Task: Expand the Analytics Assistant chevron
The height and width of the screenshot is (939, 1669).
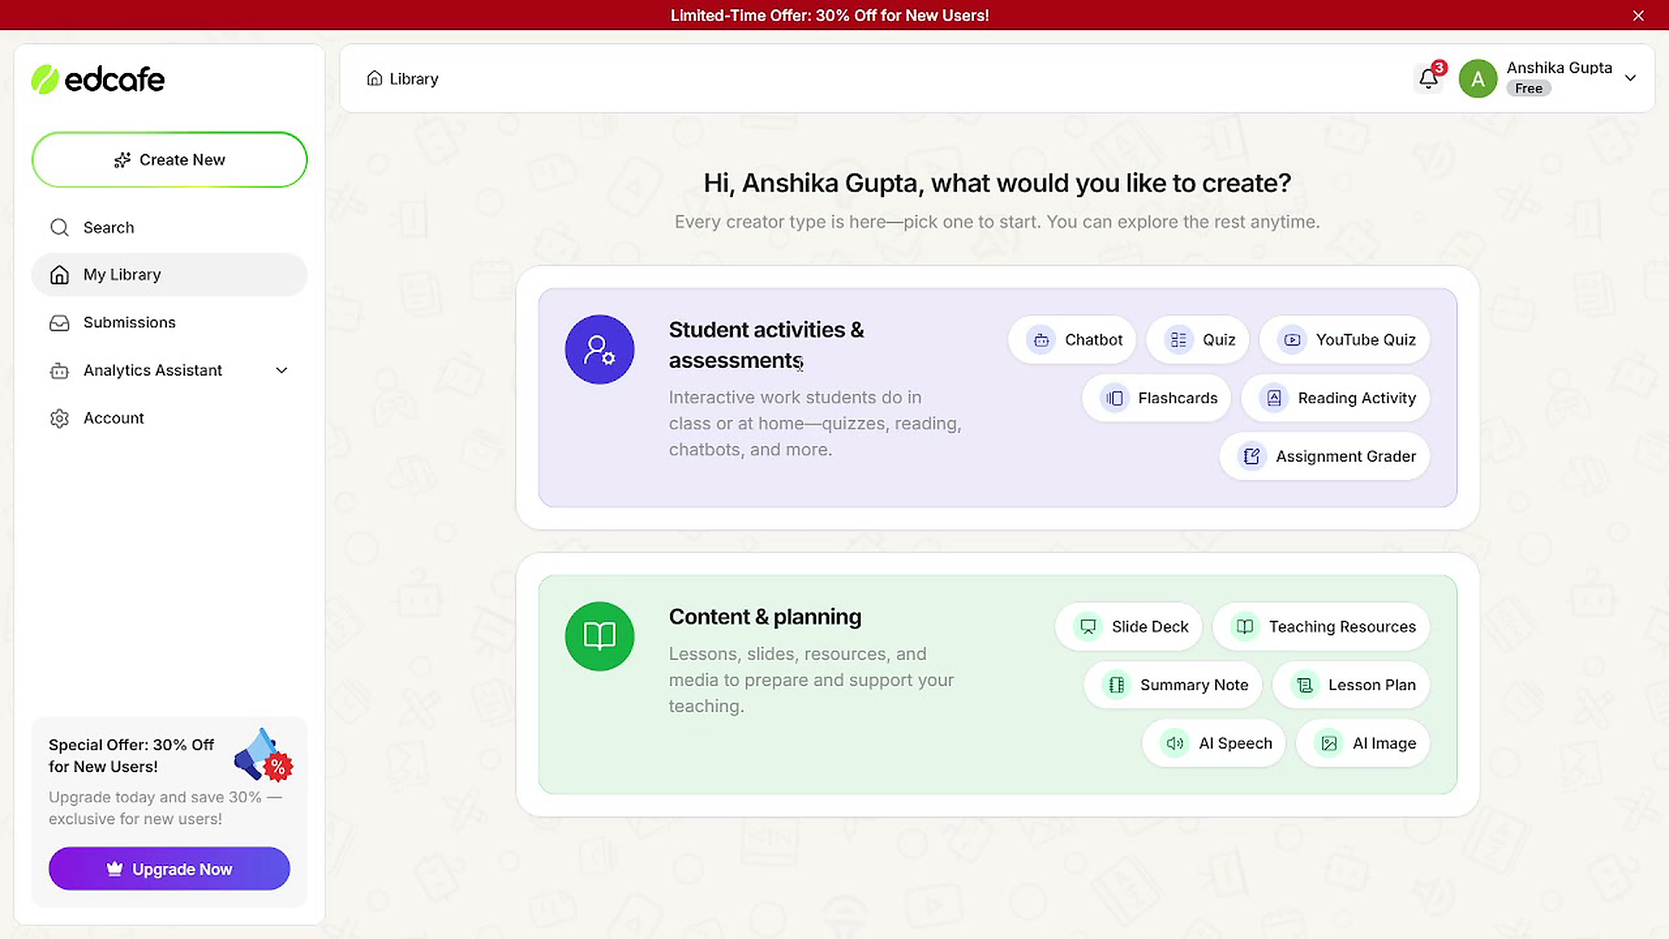Action: click(x=282, y=370)
